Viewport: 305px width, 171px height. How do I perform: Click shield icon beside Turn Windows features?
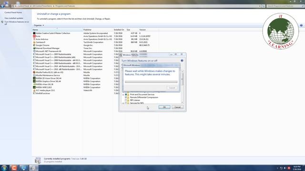click(2, 22)
